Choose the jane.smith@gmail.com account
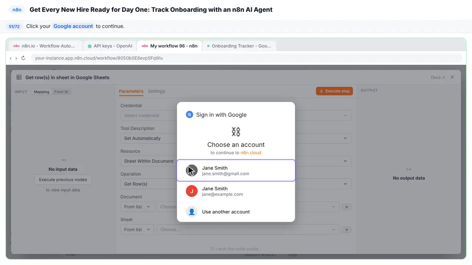Screen dimensions: 472x265 tap(236, 170)
